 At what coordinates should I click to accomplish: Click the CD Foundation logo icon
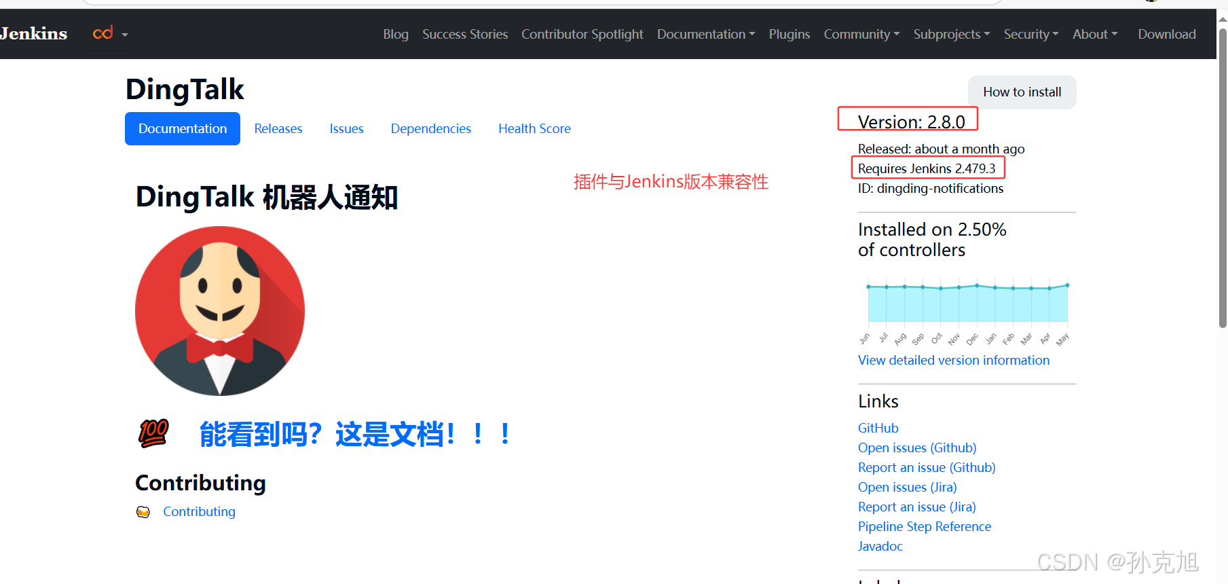pos(103,33)
